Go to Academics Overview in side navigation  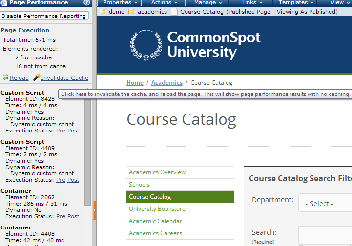coord(180,172)
